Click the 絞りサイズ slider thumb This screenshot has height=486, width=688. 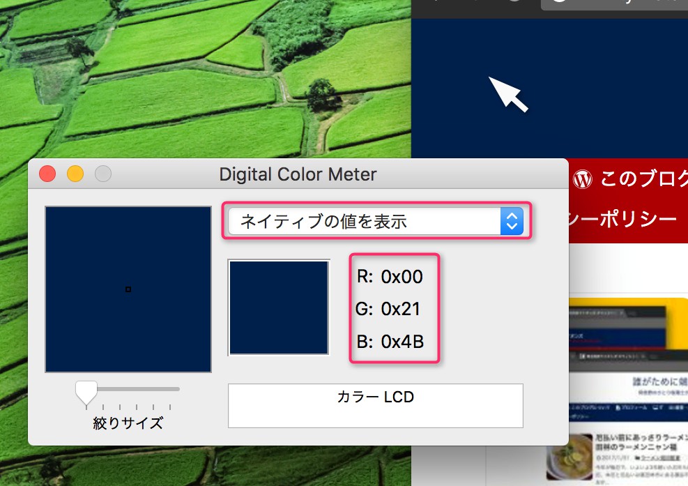[x=86, y=392]
